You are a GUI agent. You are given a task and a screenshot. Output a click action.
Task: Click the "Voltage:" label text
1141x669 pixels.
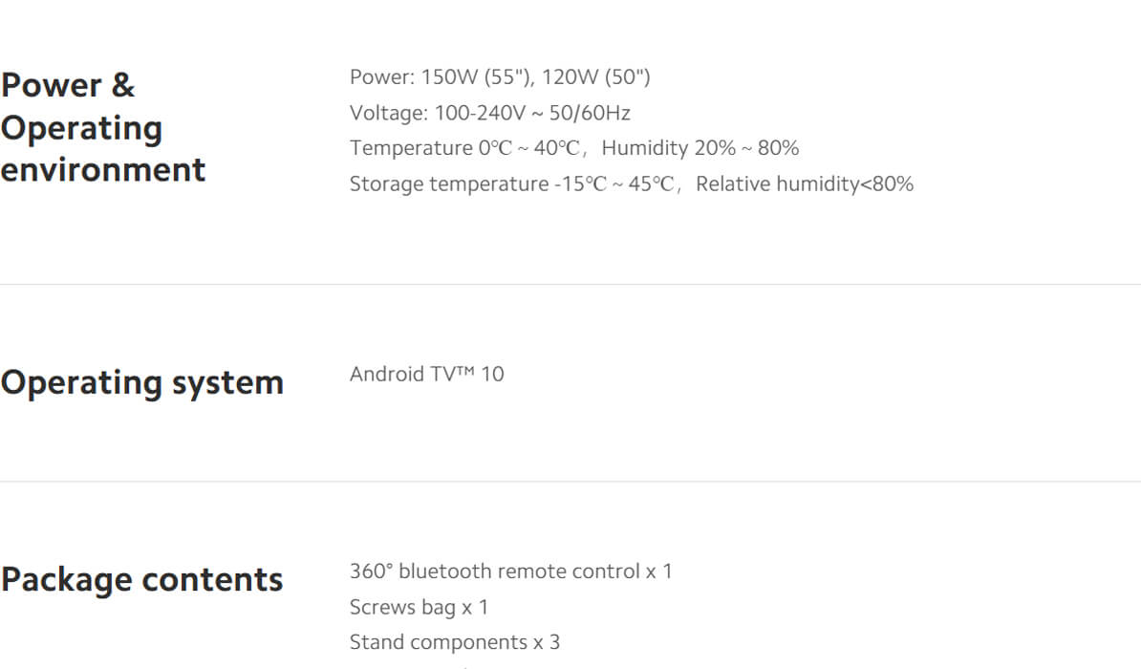[388, 113]
